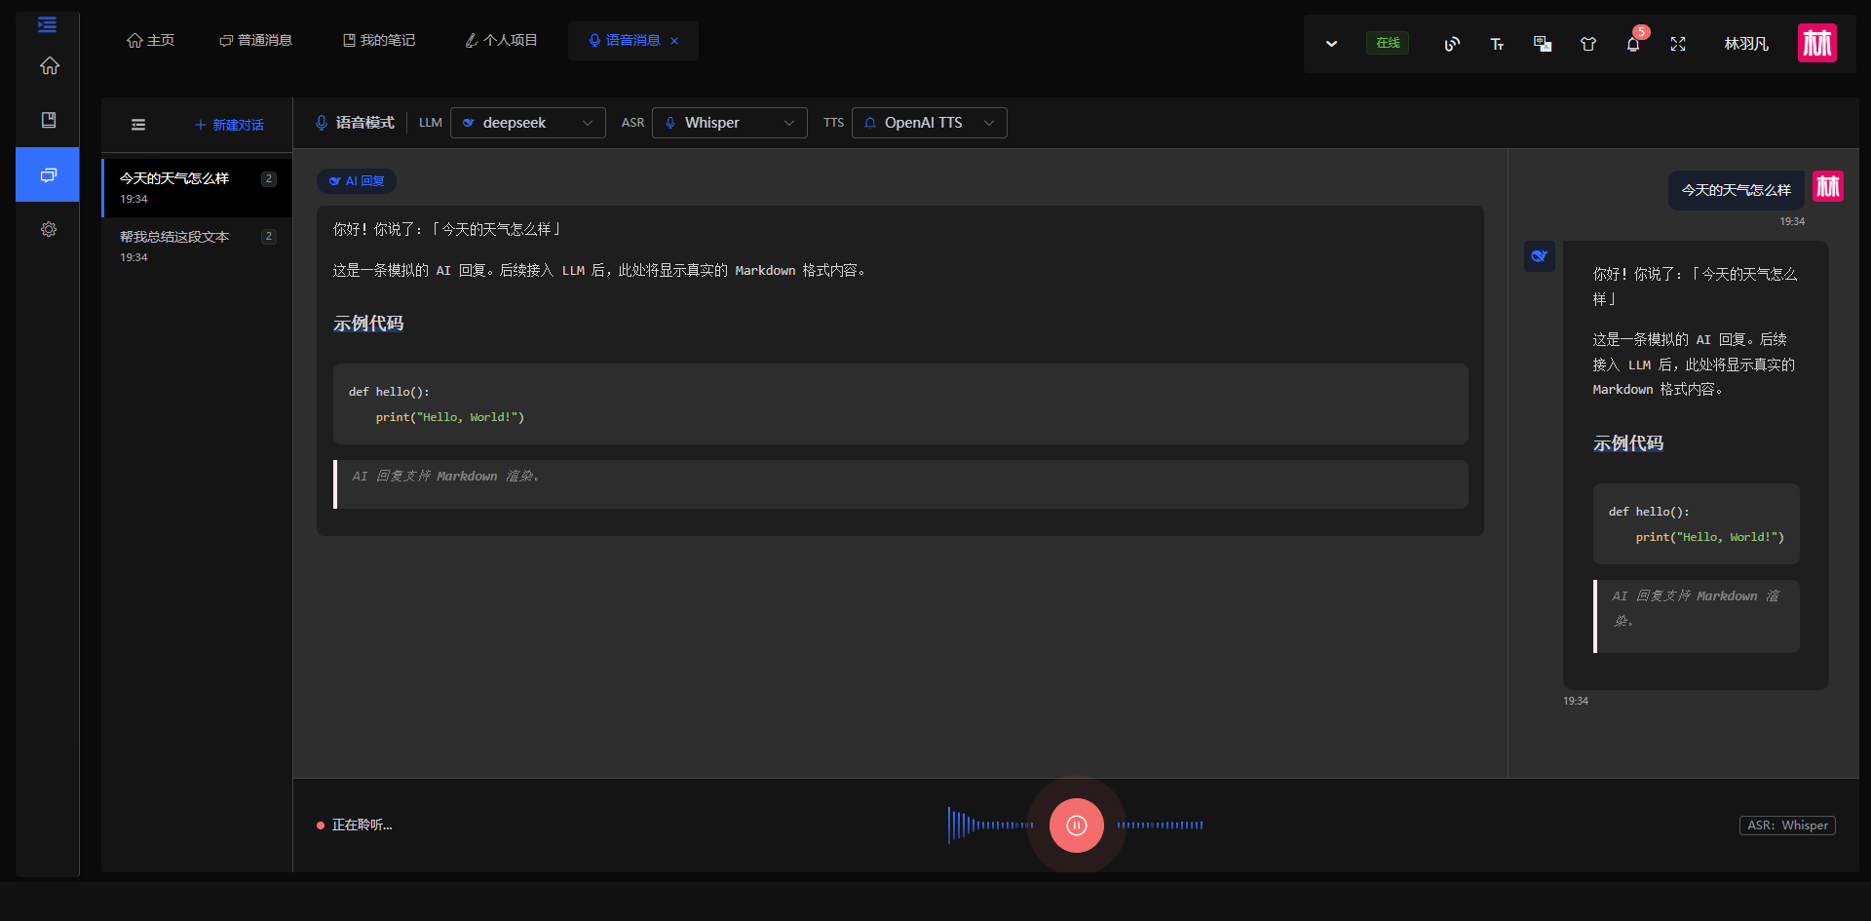Expand the header chevron dropdown
The image size is (1871, 921).
pyautogui.click(x=1331, y=44)
